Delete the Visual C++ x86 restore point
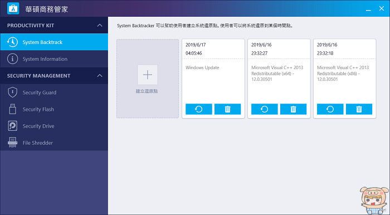The width and height of the screenshot is (390, 215). pyautogui.click(x=359, y=109)
